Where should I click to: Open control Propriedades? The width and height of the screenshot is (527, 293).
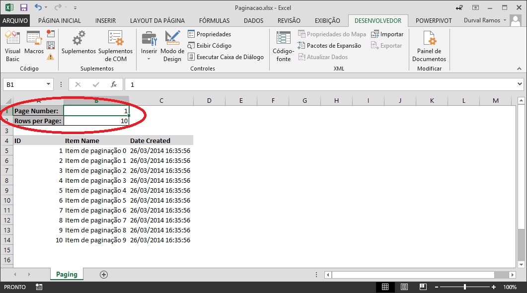[210, 34]
